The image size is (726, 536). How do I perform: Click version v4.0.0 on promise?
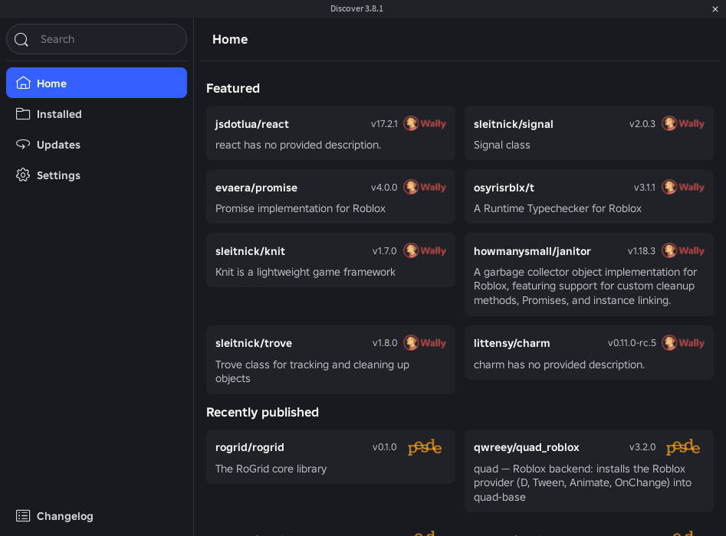[384, 188]
